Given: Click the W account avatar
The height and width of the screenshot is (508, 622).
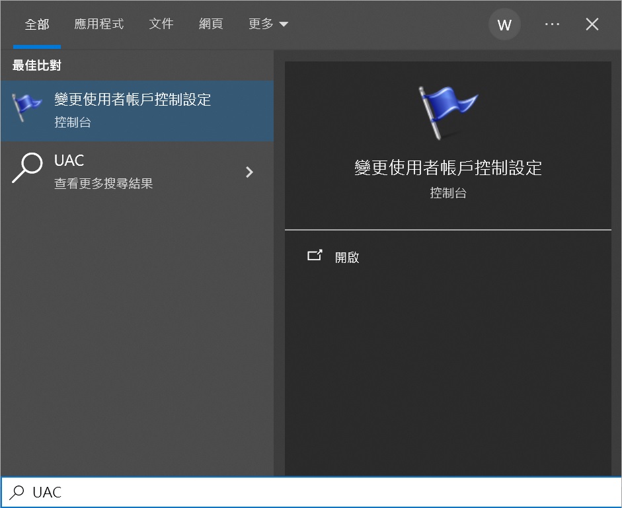Looking at the screenshot, I should coord(504,24).
